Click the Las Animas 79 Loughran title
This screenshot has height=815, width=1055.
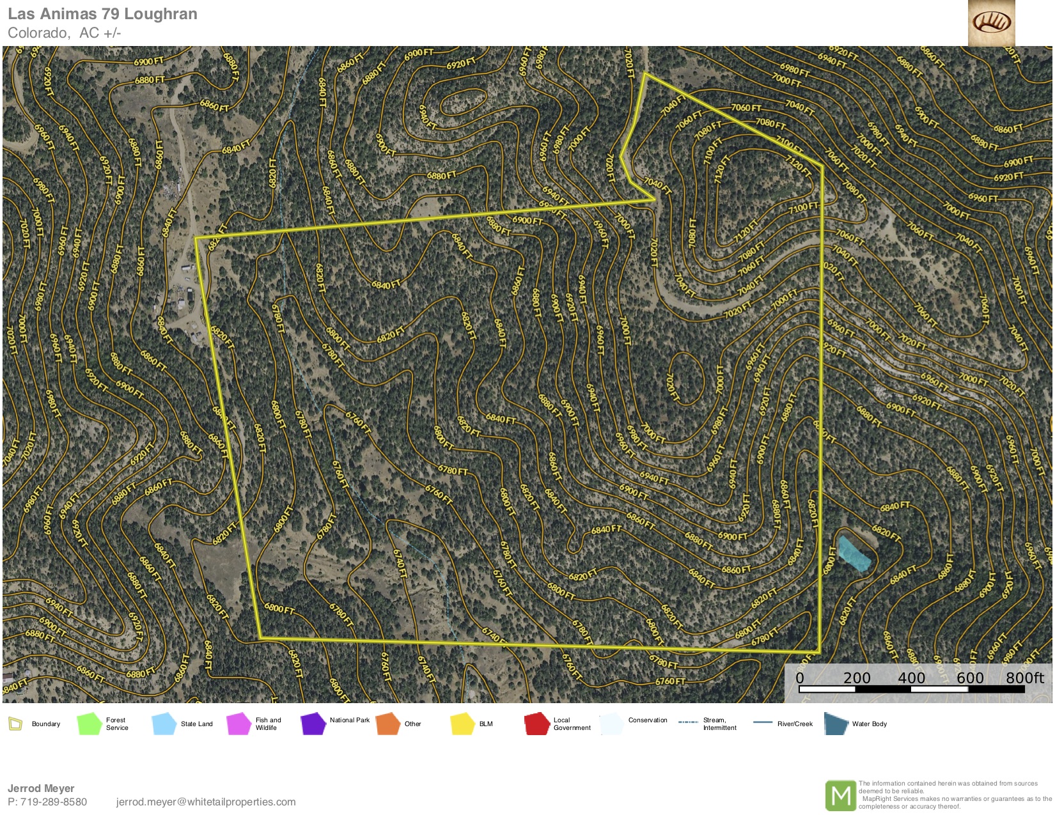pyautogui.click(x=102, y=14)
